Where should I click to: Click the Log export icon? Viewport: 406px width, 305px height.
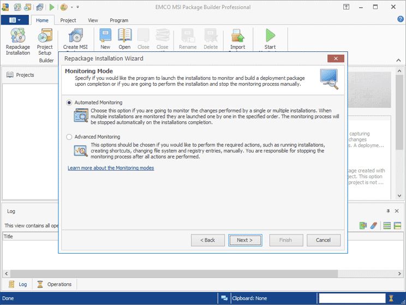coord(363,225)
